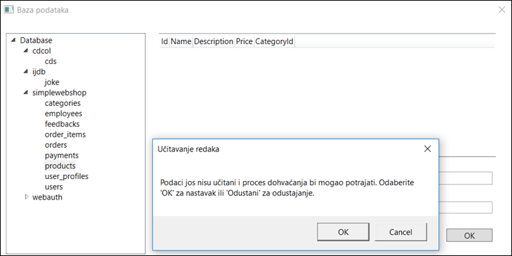Collapse the ijdb database node
The height and width of the screenshot is (256, 512).
pos(25,72)
